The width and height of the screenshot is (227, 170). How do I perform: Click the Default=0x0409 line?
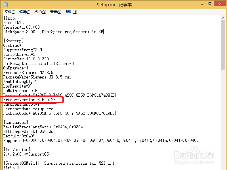pyautogui.click(x=19, y=136)
